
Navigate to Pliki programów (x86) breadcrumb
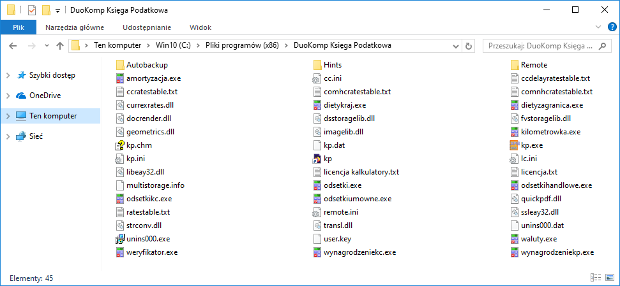click(243, 45)
